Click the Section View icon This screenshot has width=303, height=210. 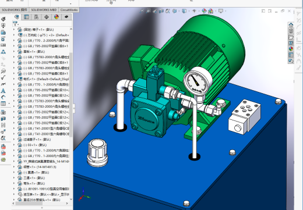click(x=161, y=11)
